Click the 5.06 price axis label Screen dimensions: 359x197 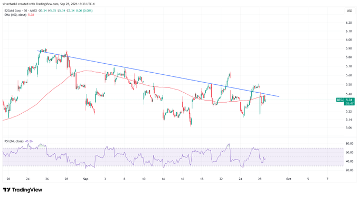click(x=348, y=128)
